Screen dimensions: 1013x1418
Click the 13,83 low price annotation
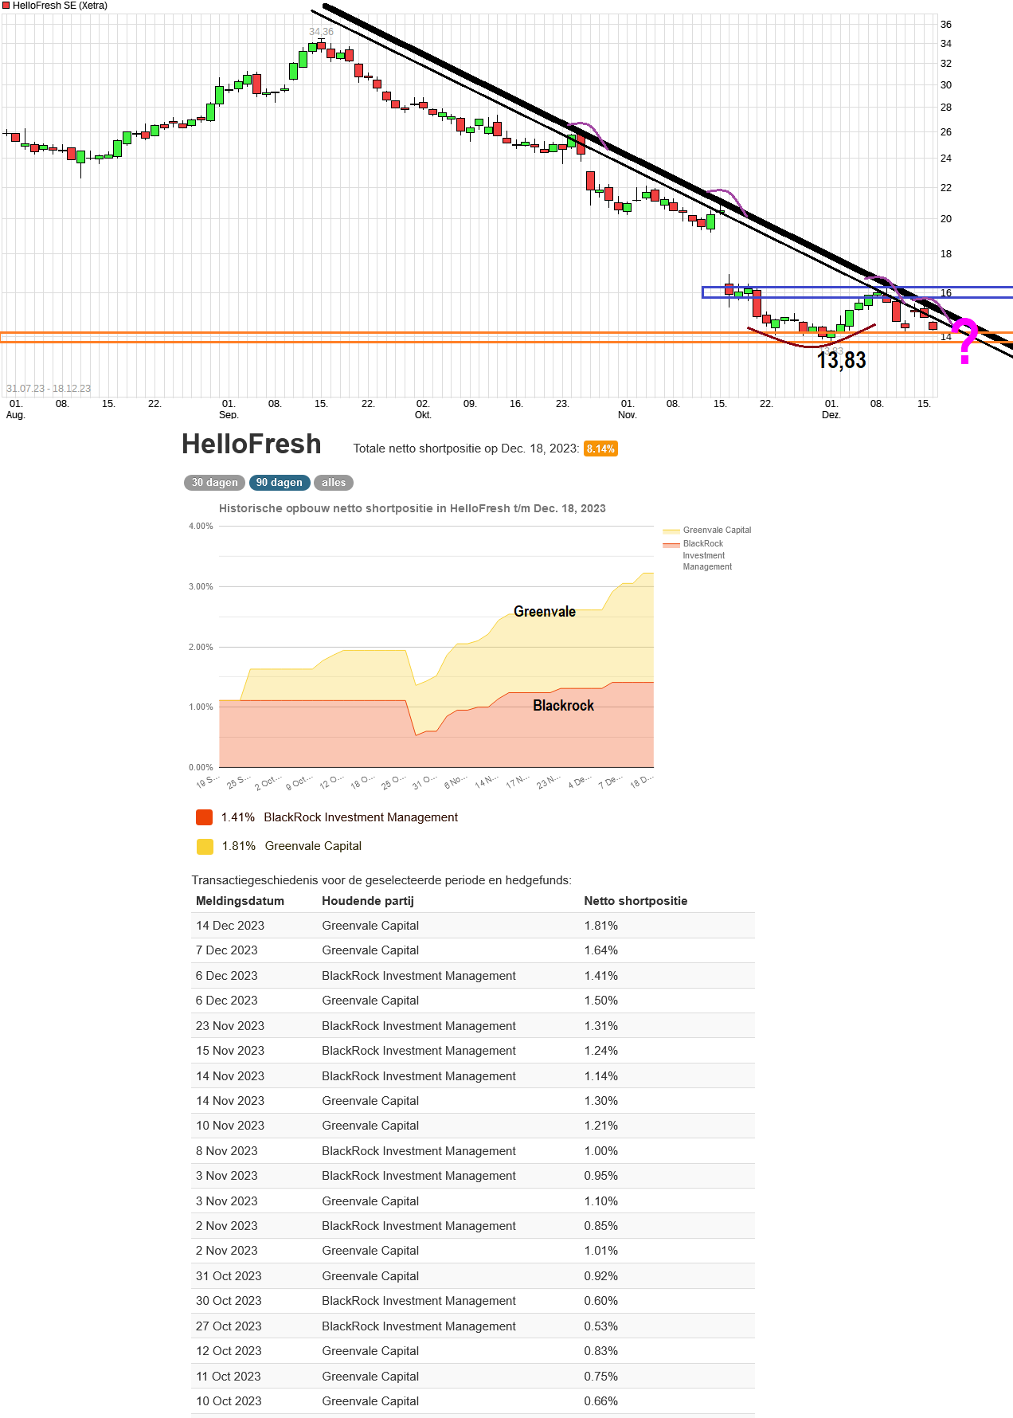point(841,361)
